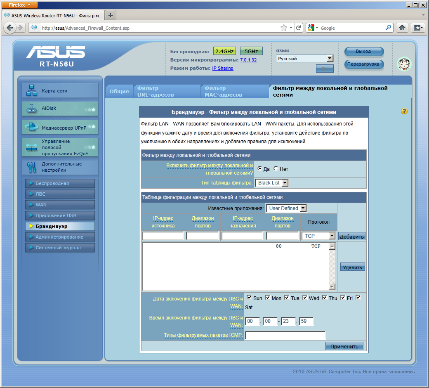The width and height of the screenshot is (429, 388).
Task: Click the ASUS logo
Action: pyautogui.click(x=56, y=52)
